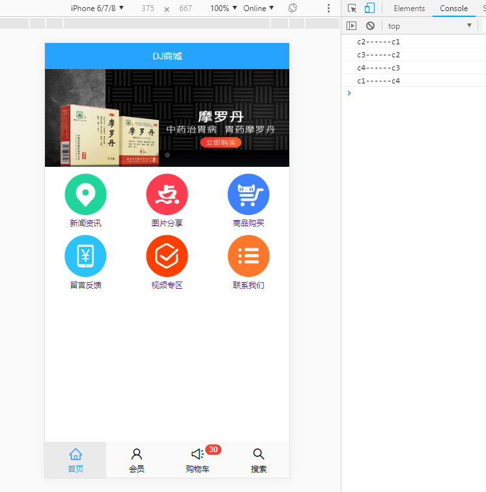The height and width of the screenshot is (492, 486).
Task: Click the 新闻资讯 text label
Action: 85,223
